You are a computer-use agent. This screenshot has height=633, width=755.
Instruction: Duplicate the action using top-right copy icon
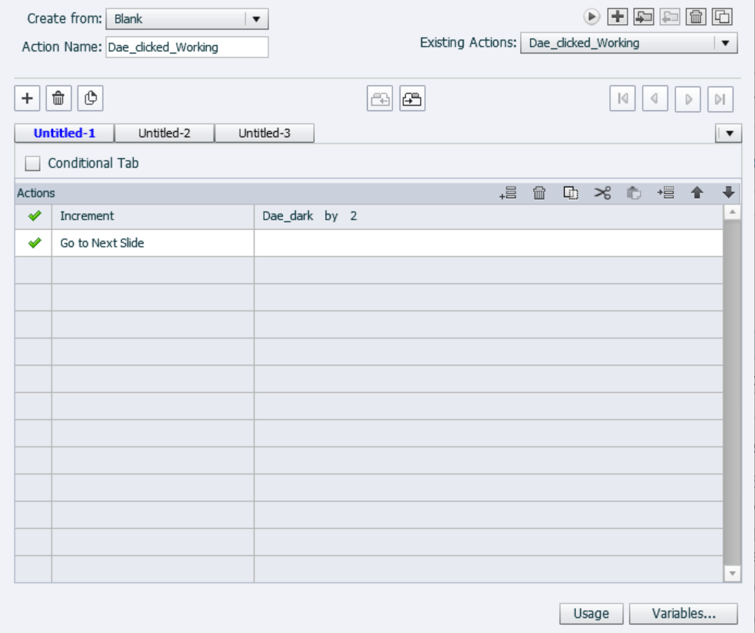(722, 17)
